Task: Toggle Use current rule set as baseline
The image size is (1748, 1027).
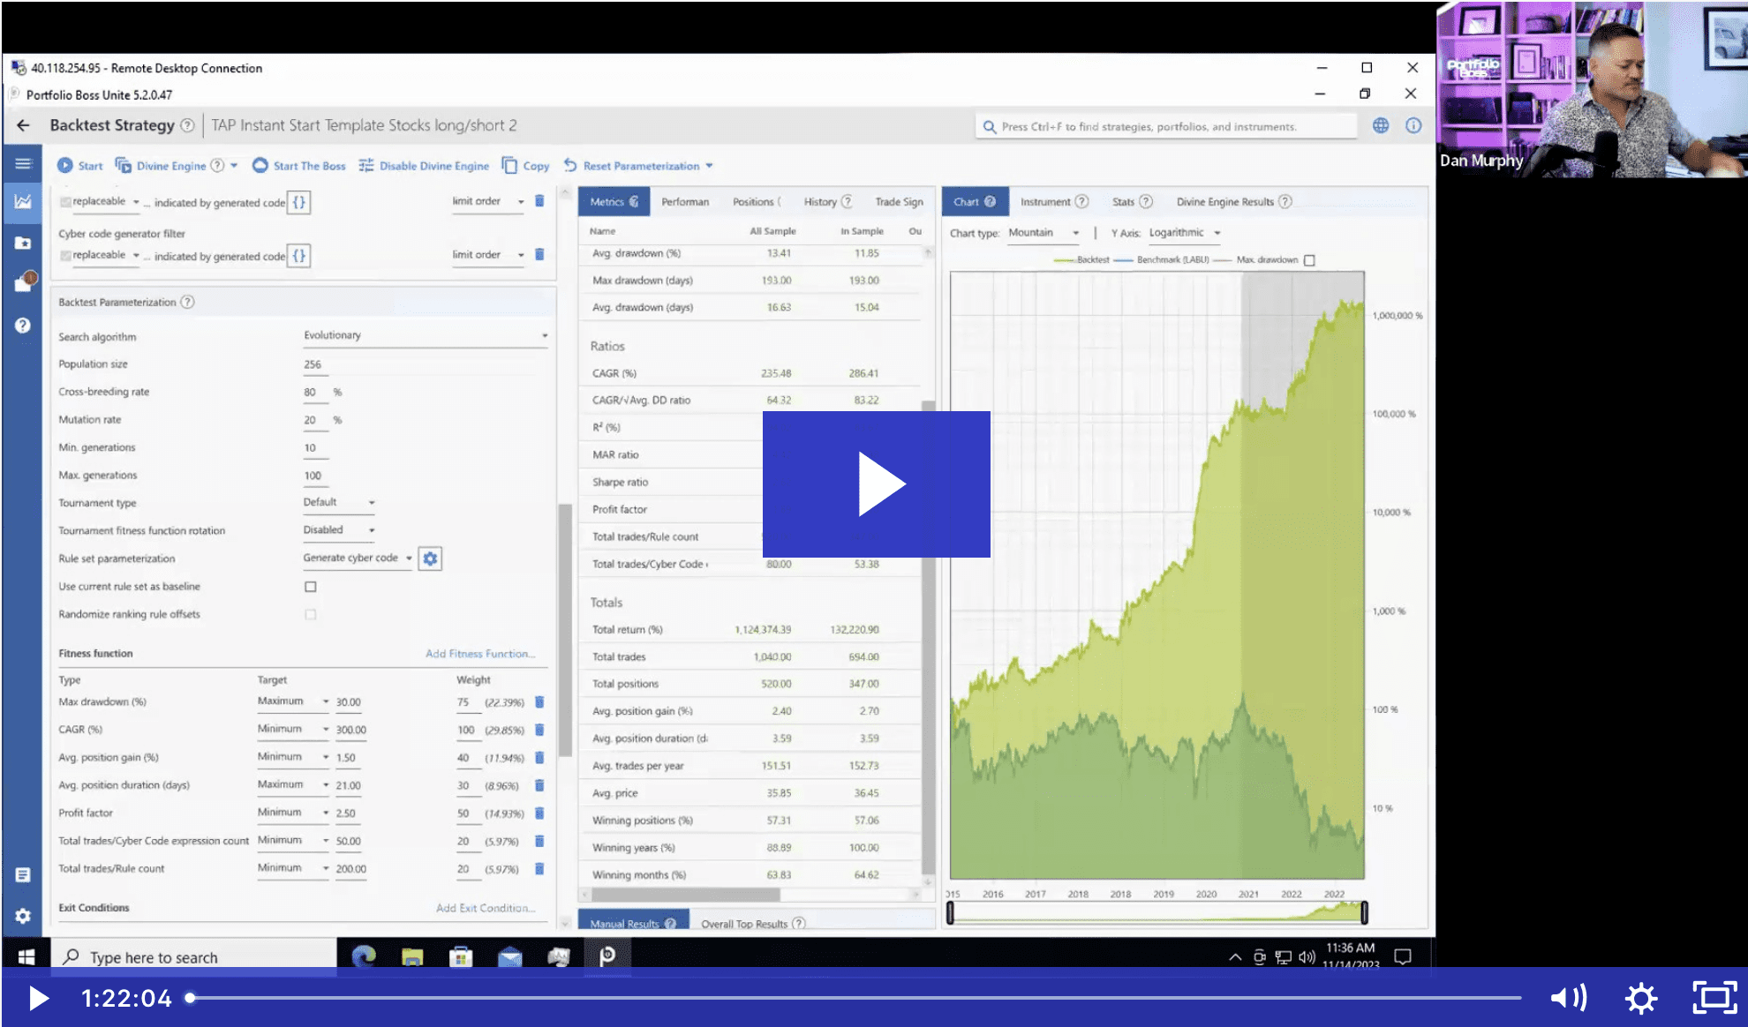Action: coord(311,587)
